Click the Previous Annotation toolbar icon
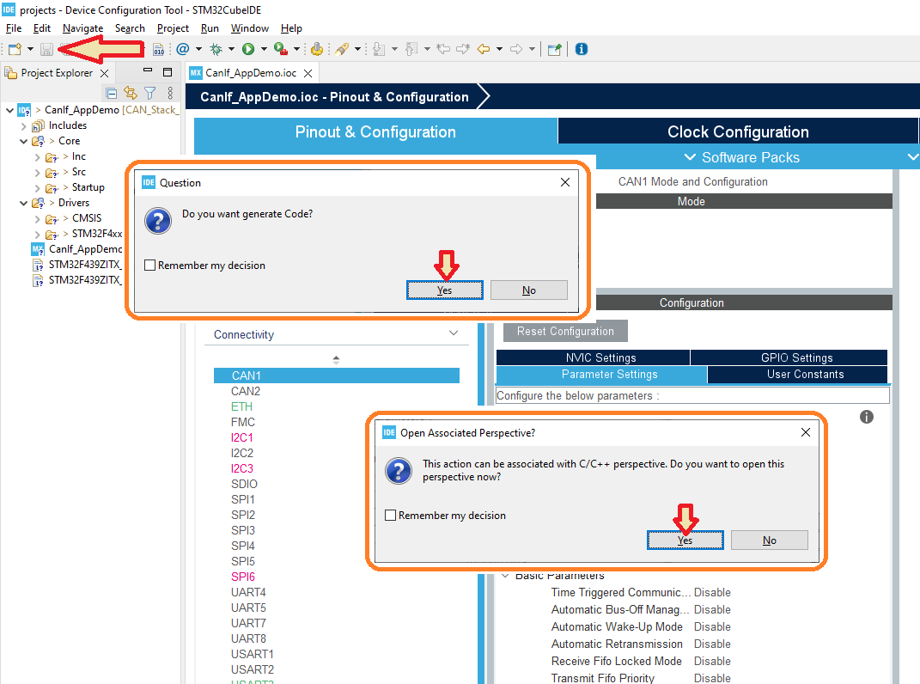 click(x=411, y=49)
